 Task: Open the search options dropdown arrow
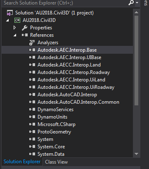(x=137, y=3)
